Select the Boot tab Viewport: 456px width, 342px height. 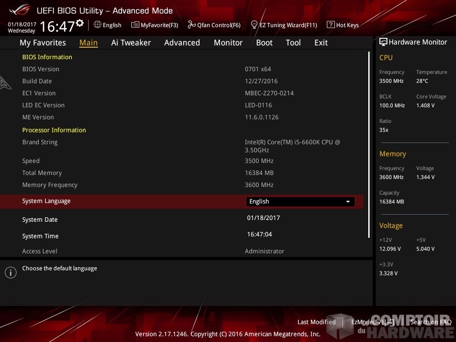264,43
